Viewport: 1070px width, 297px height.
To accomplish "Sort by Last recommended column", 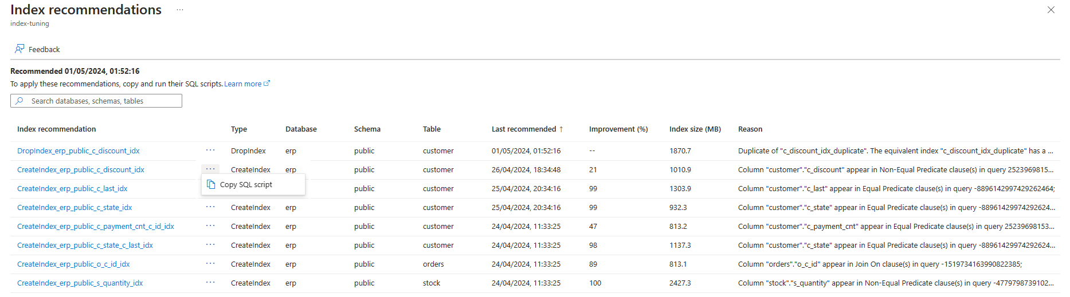I will pos(524,129).
